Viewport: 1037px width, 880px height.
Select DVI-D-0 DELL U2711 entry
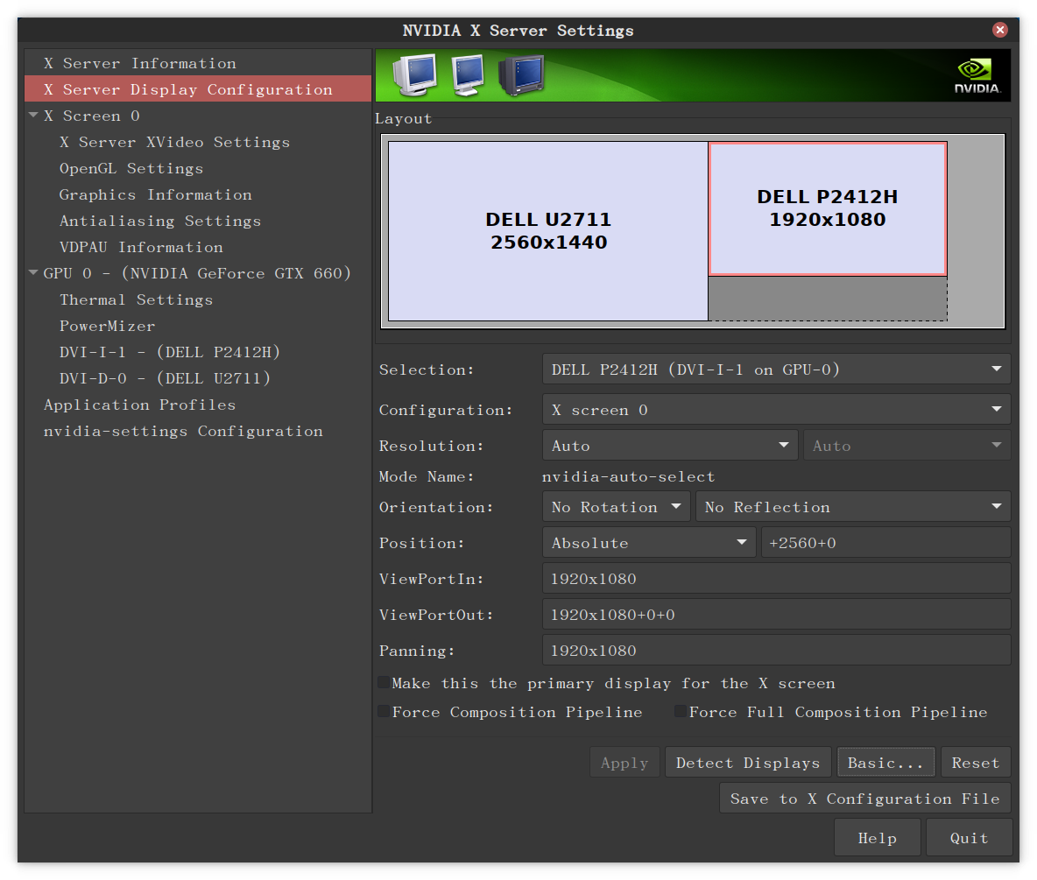click(x=166, y=378)
